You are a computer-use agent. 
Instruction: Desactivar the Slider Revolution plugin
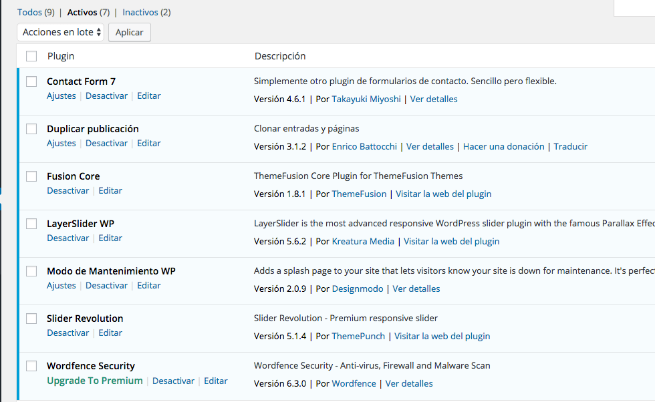point(68,333)
